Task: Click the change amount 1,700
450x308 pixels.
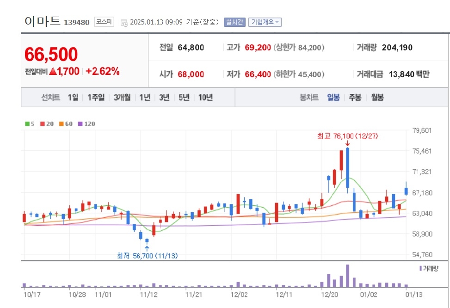Action: 68,71
